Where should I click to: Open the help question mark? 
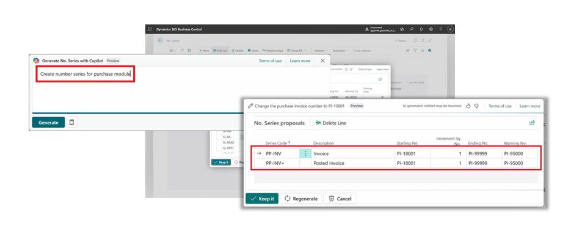click(x=440, y=29)
